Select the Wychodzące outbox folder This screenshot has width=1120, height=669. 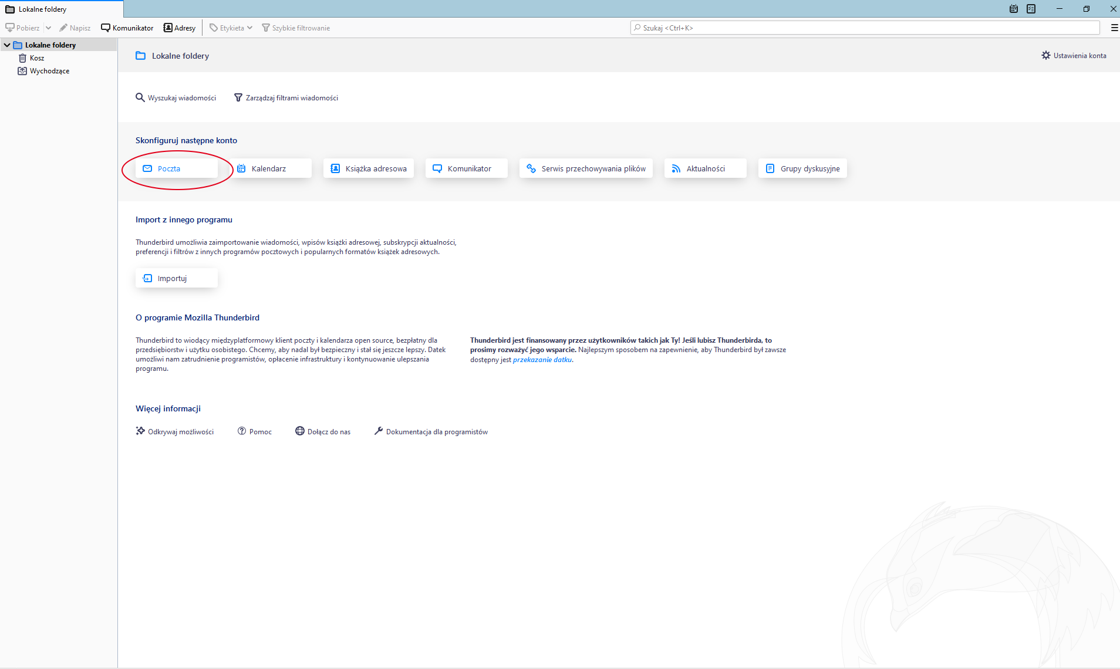(x=49, y=71)
